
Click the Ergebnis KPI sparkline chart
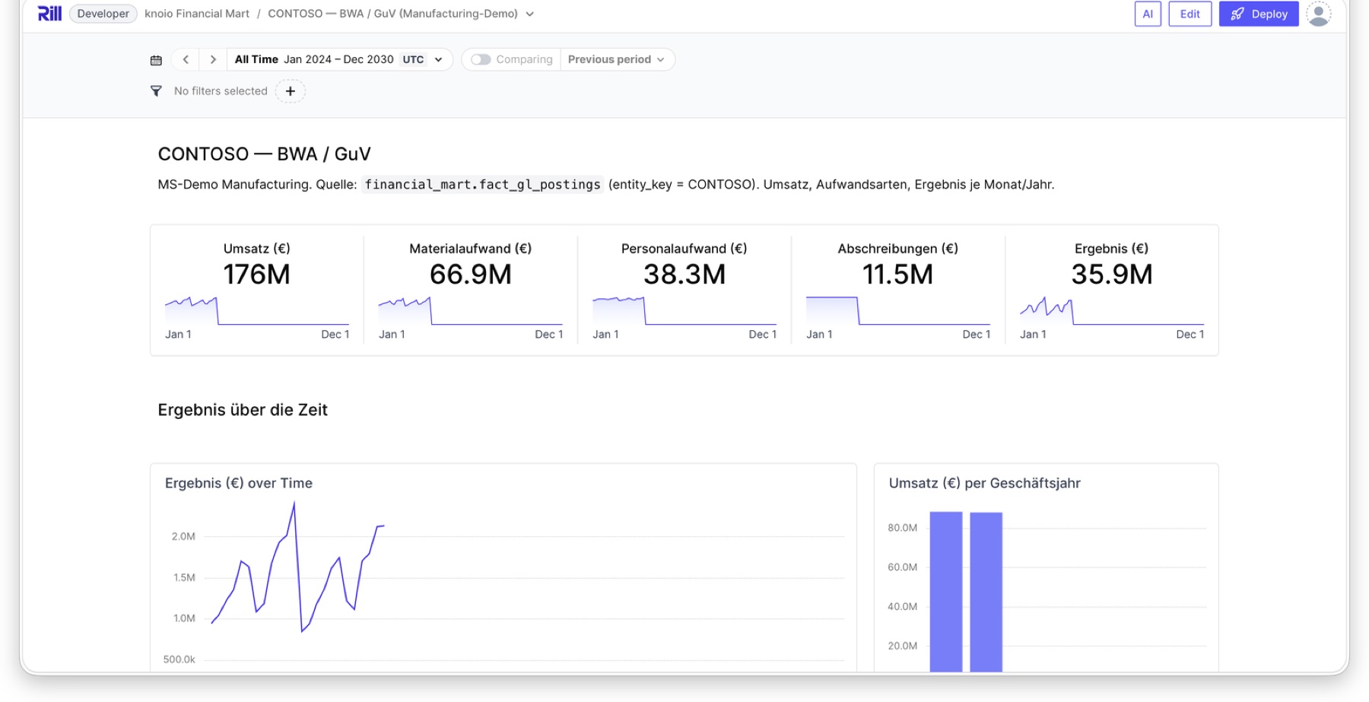click(x=1112, y=311)
